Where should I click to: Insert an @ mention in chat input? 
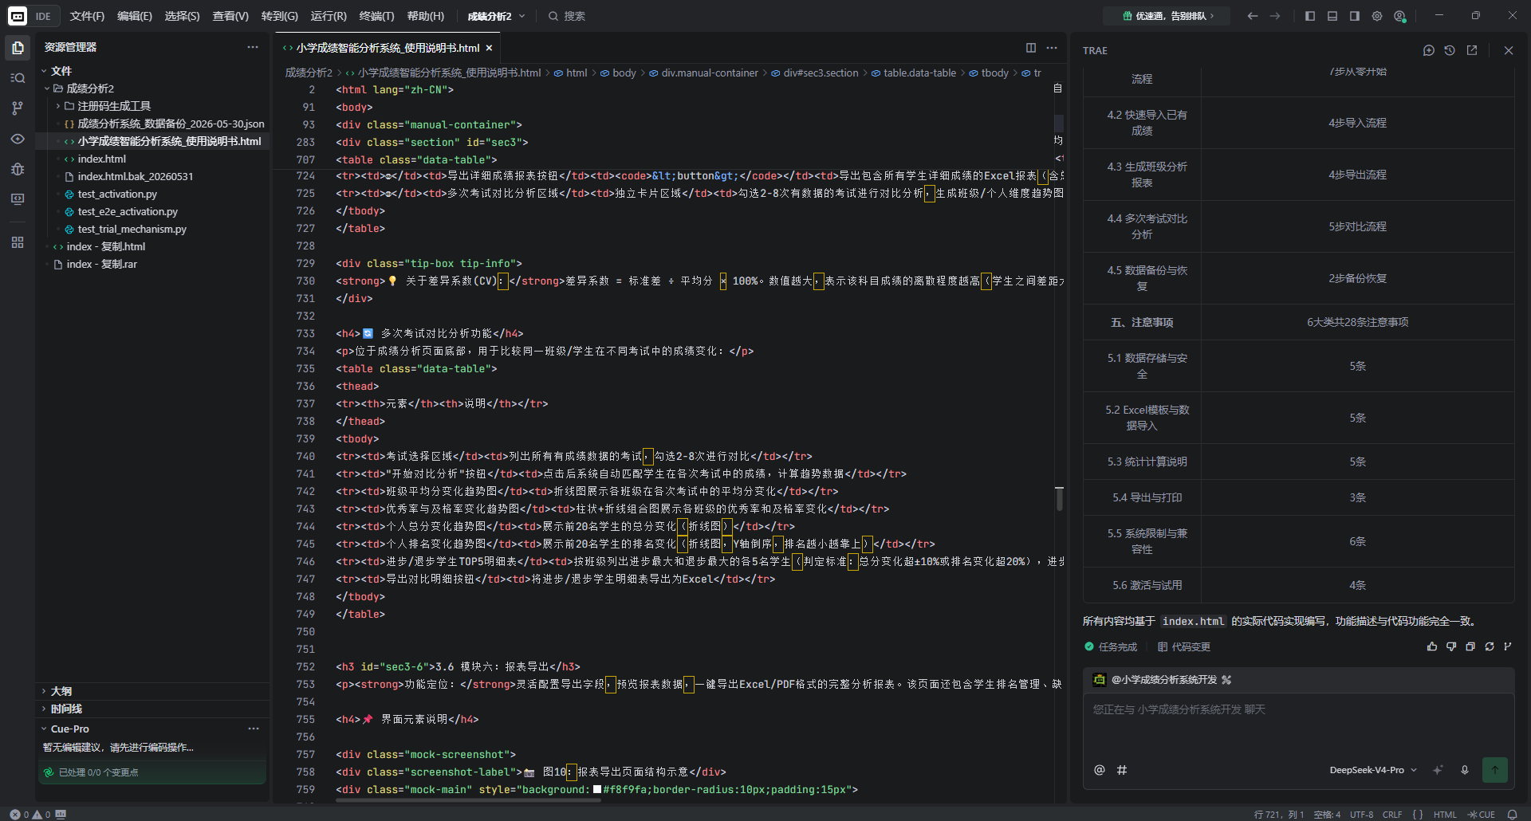point(1100,770)
